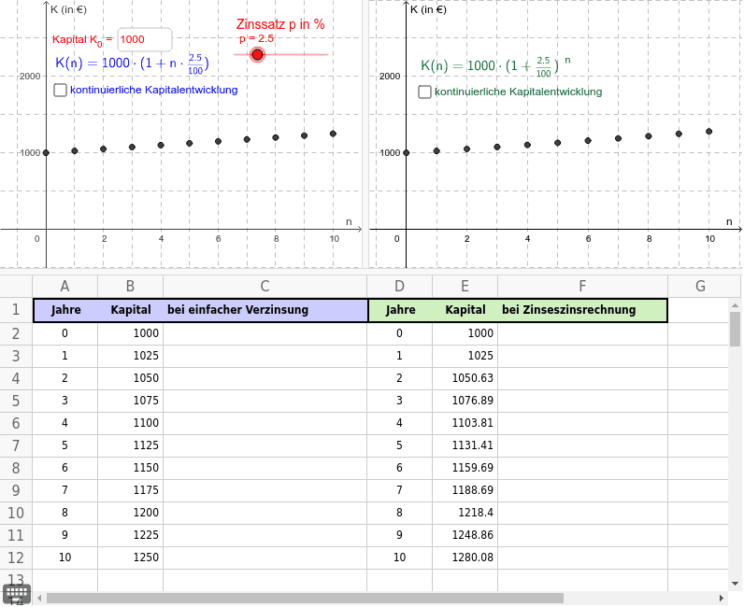Screen dimensions: 744x607
Task: Select column C header
Action: [265, 286]
